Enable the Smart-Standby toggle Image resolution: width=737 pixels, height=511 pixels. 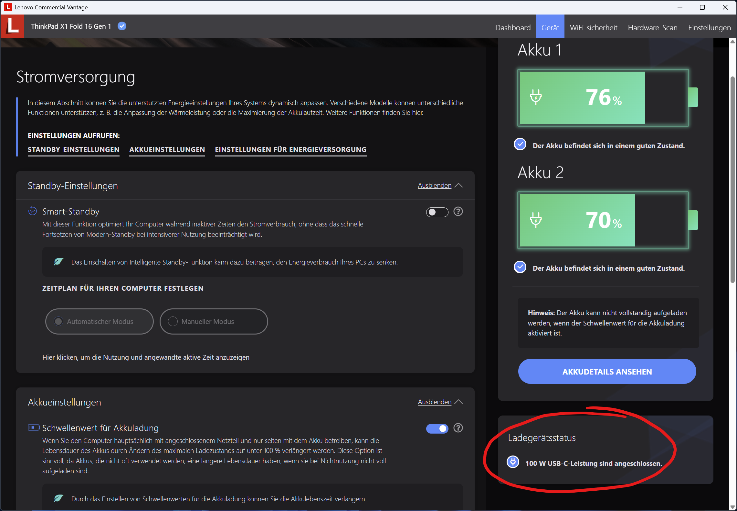point(437,212)
